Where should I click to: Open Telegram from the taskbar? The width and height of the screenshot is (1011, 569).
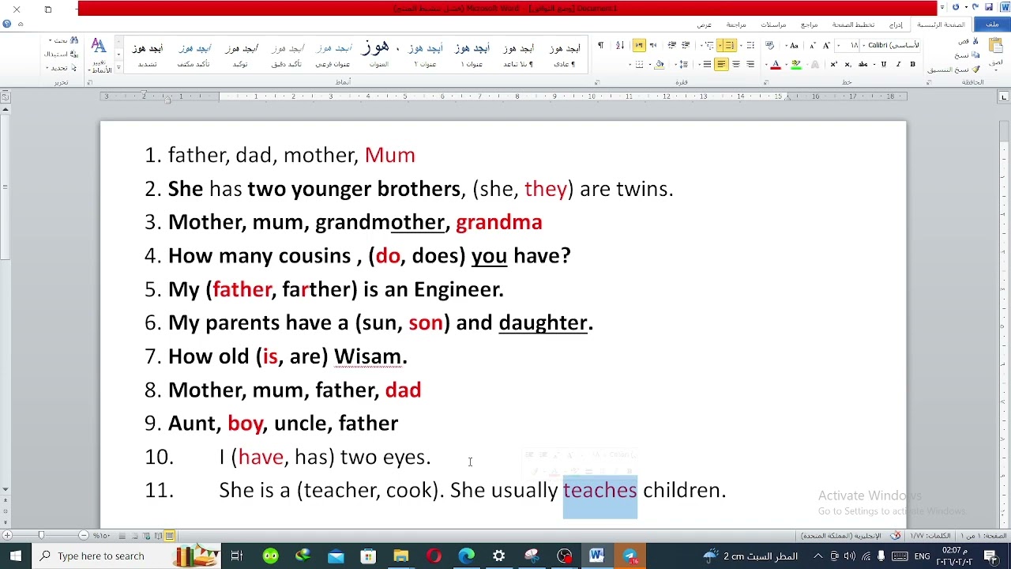630,556
